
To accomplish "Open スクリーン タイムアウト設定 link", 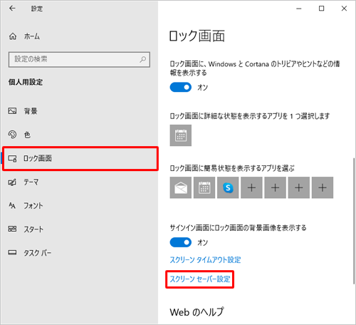I will (205, 260).
